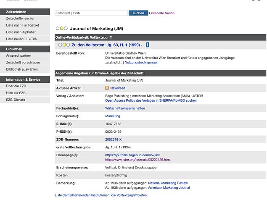Open Liste nach Alphabet

[x=25, y=32]
